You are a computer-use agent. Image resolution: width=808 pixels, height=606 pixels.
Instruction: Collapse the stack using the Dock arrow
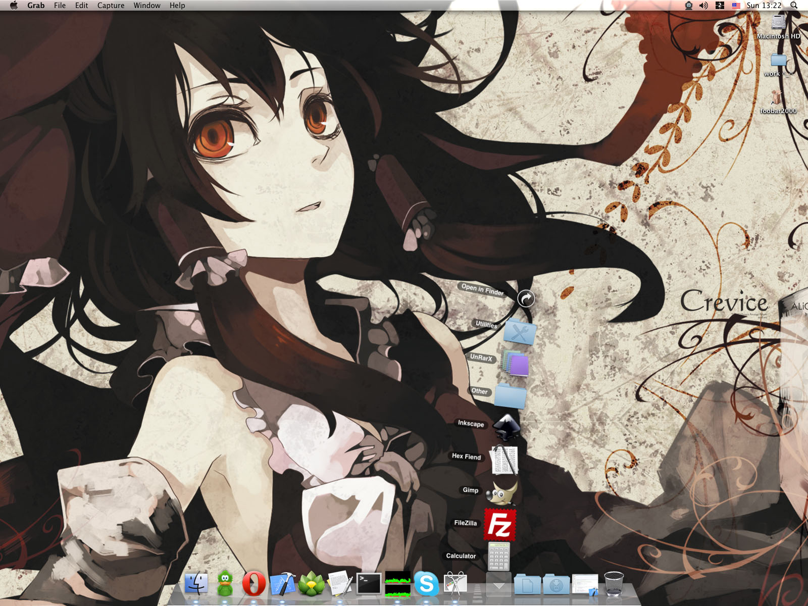click(x=498, y=585)
